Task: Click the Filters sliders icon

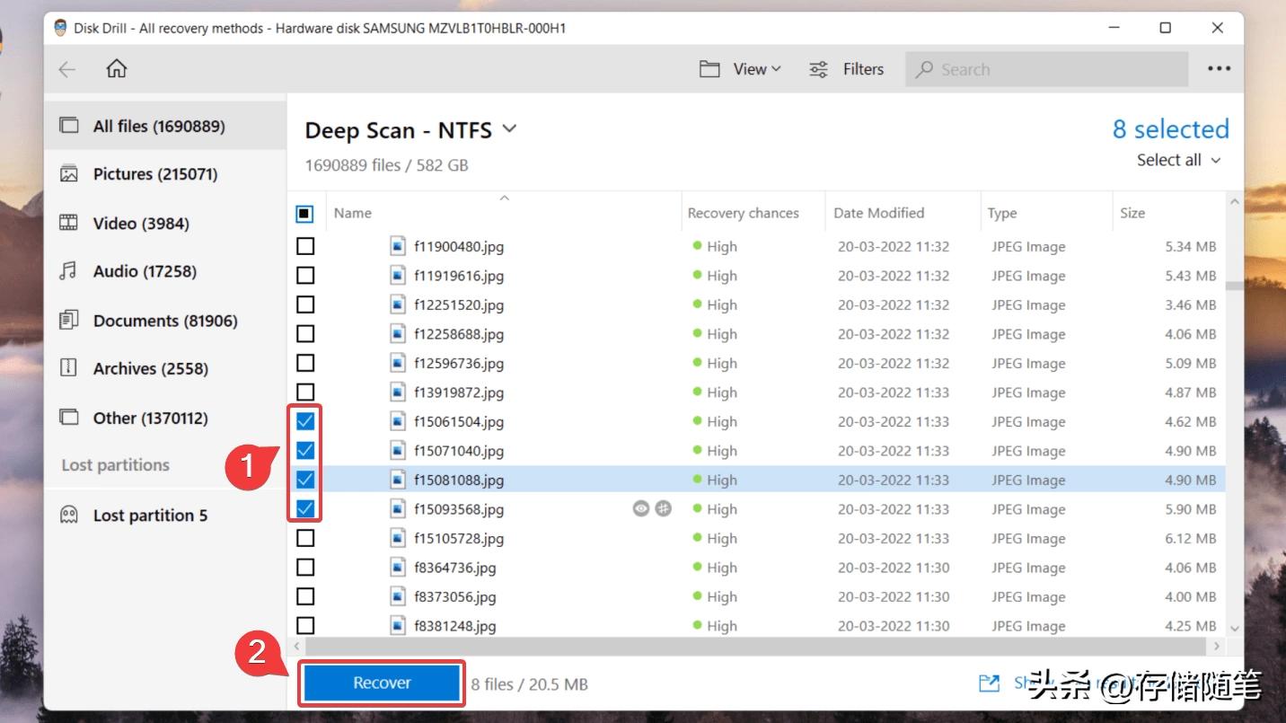Action: [x=818, y=69]
